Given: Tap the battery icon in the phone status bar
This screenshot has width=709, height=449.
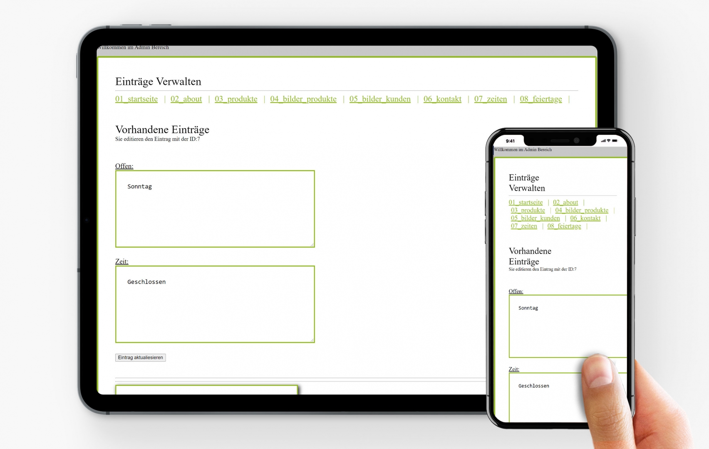Looking at the screenshot, I should [x=615, y=141].
